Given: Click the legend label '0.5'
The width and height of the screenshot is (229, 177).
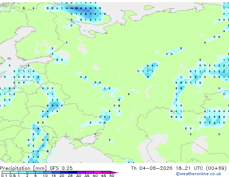Looking at the screenshot, I should point(13,176).
